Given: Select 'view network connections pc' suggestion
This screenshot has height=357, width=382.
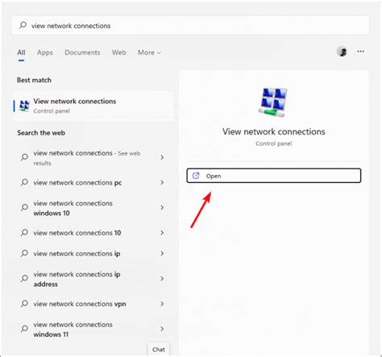Looking at the screenshot, I should (93, 183).
